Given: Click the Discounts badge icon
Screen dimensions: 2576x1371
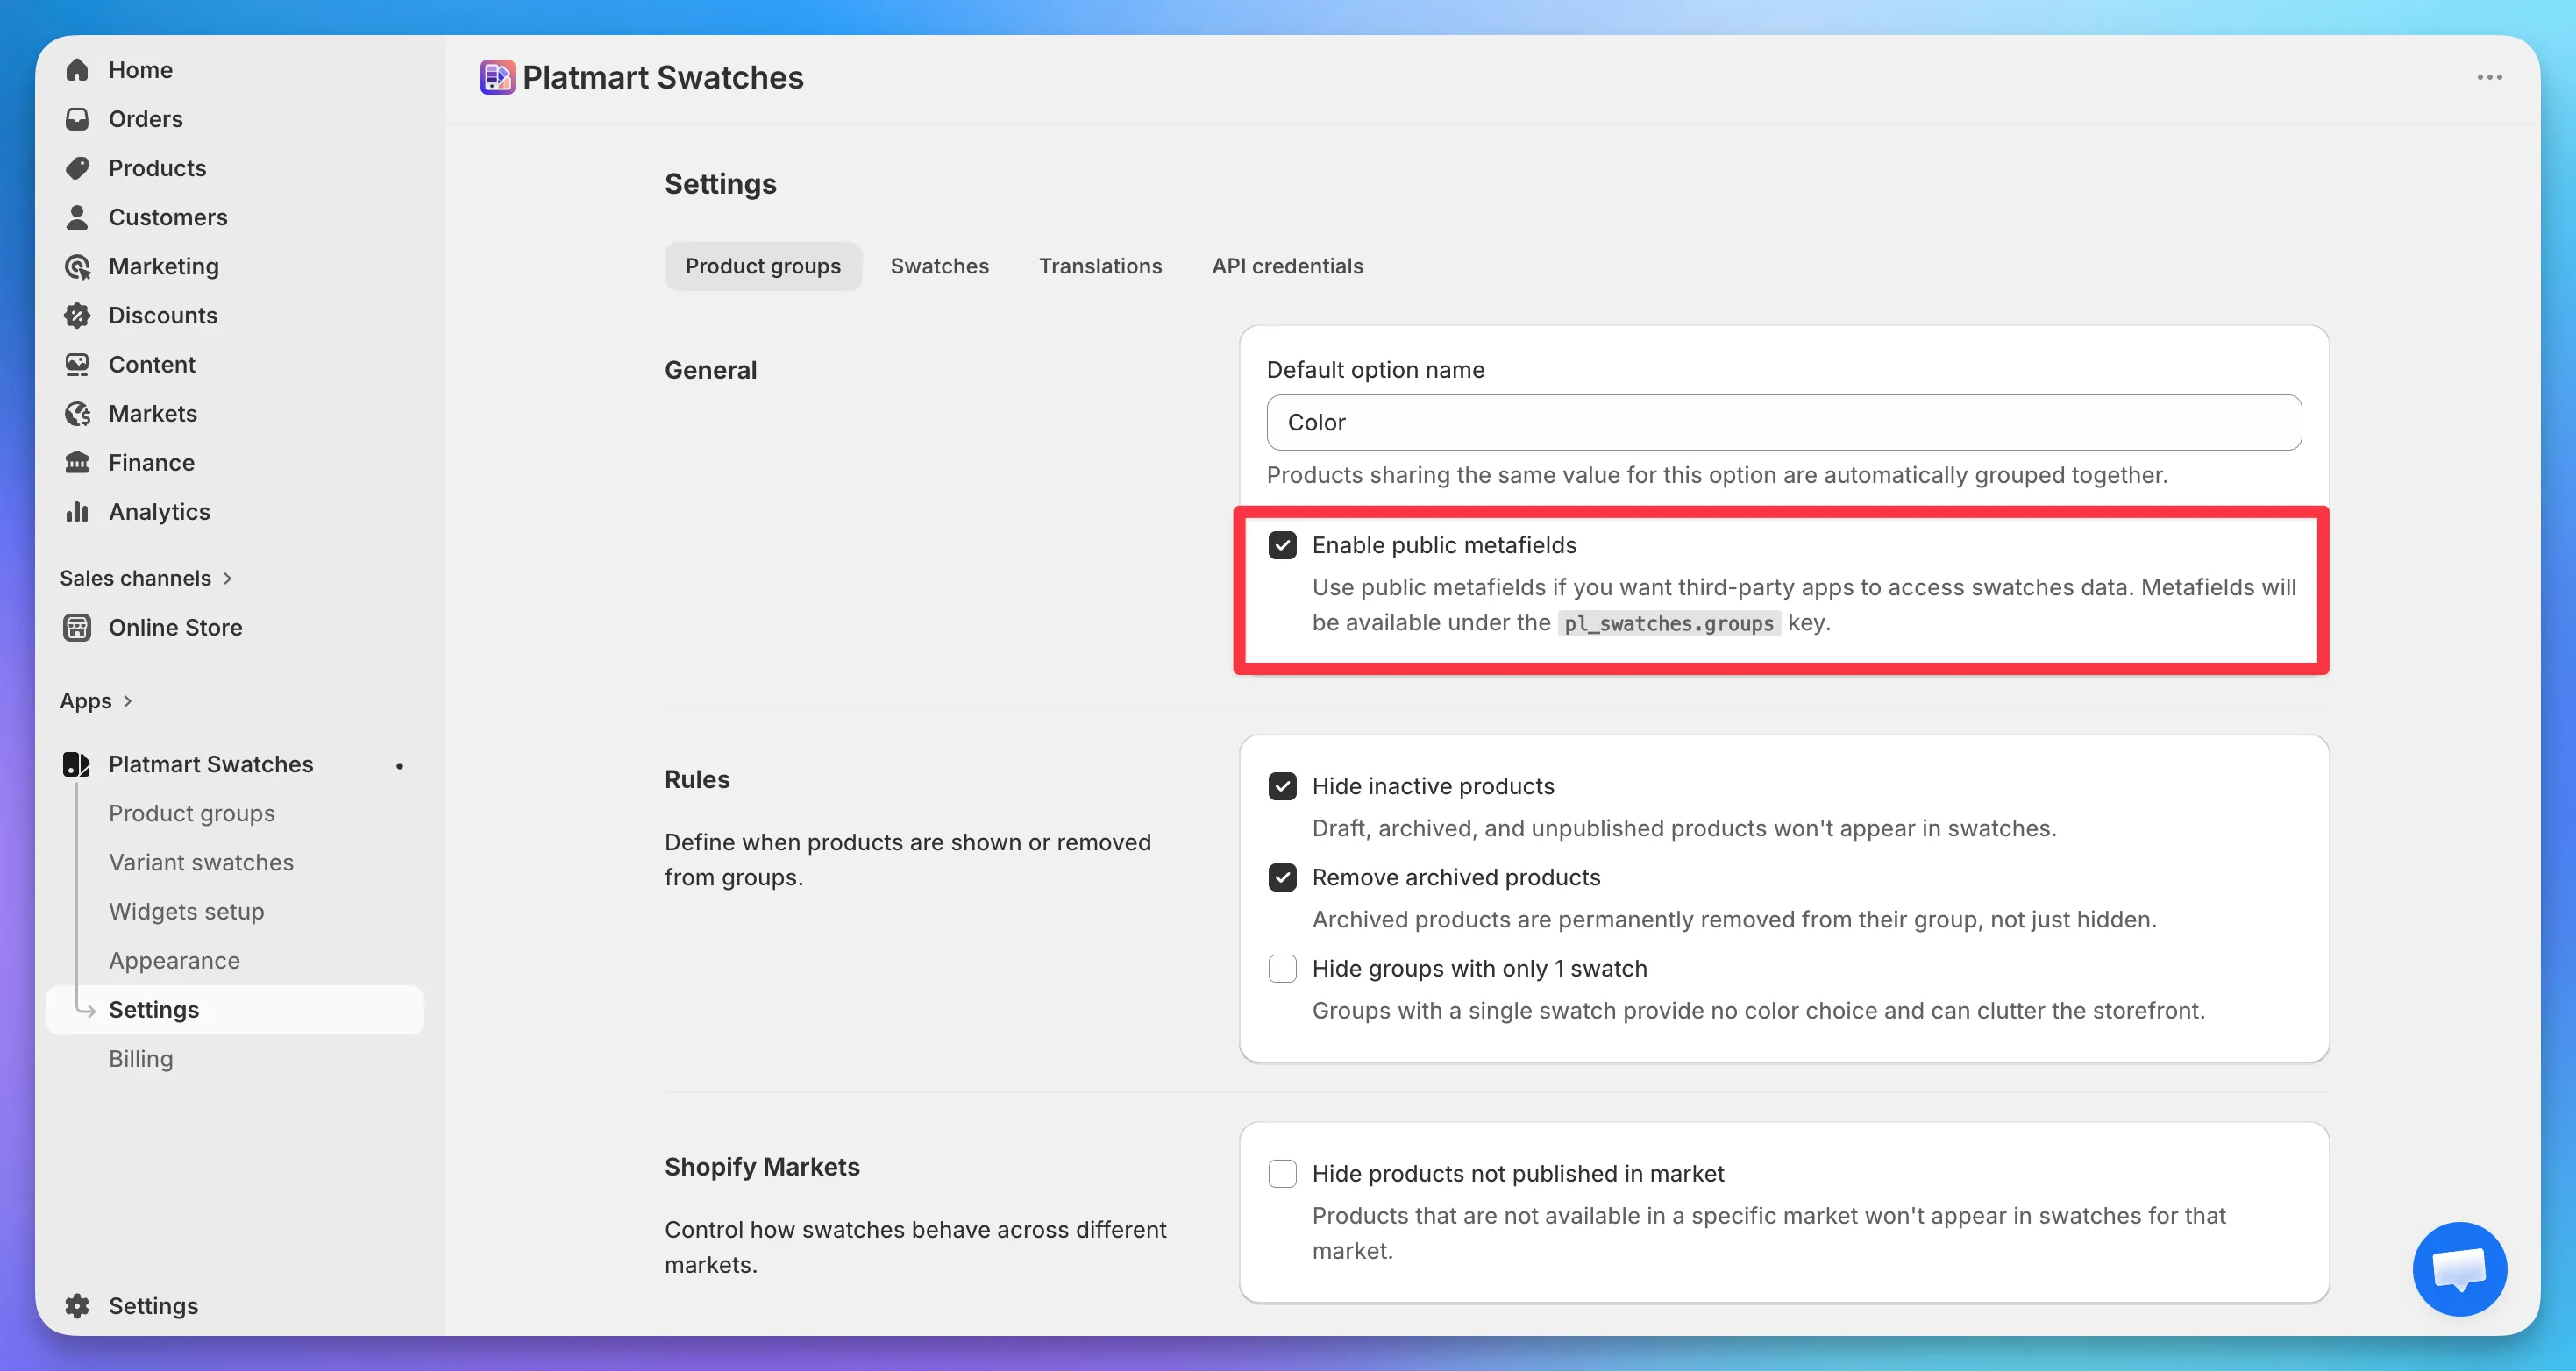Looking at the screenshot, I should point(77,315).
